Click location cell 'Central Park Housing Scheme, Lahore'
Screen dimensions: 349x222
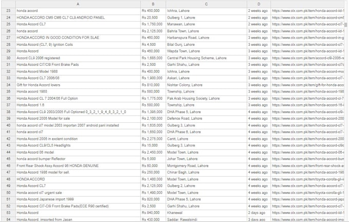click(x=206, y=58)
